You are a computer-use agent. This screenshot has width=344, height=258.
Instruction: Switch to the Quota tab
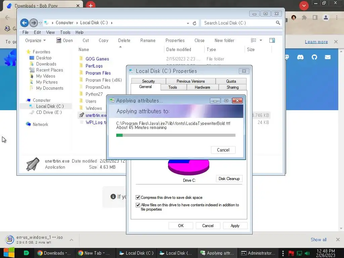[231, 81]
